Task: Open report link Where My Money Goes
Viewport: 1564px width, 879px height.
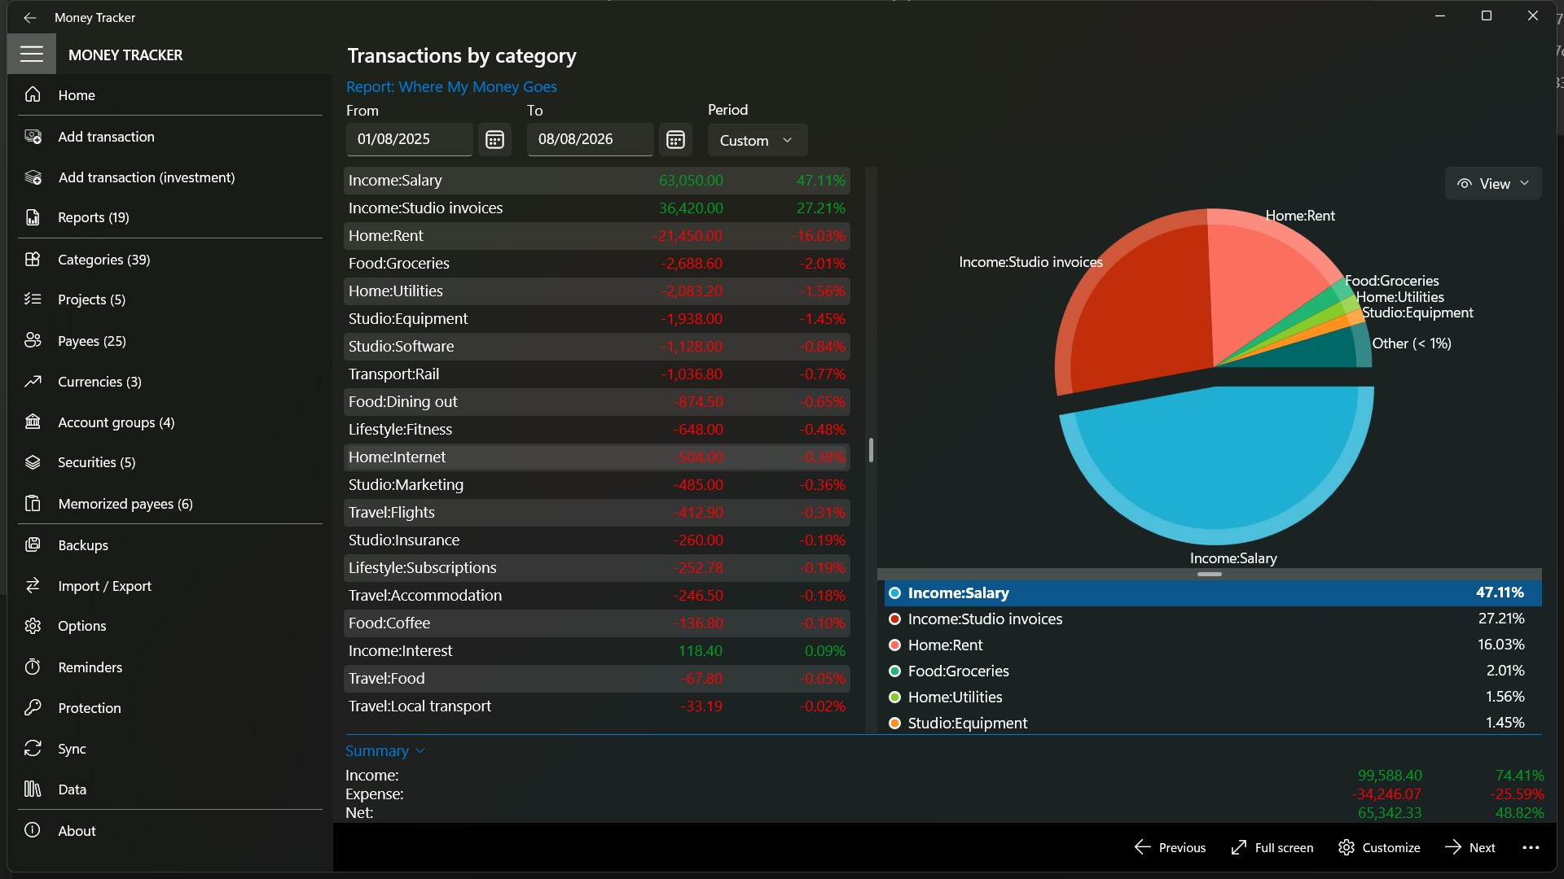Action: (451, 87)
